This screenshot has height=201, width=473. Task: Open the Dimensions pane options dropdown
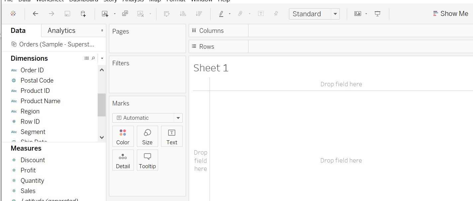click(x=102, y=58)
